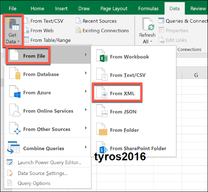Click the From Text/CSV submenu icon
Screen dimensions: 208x192
(102, 74)
